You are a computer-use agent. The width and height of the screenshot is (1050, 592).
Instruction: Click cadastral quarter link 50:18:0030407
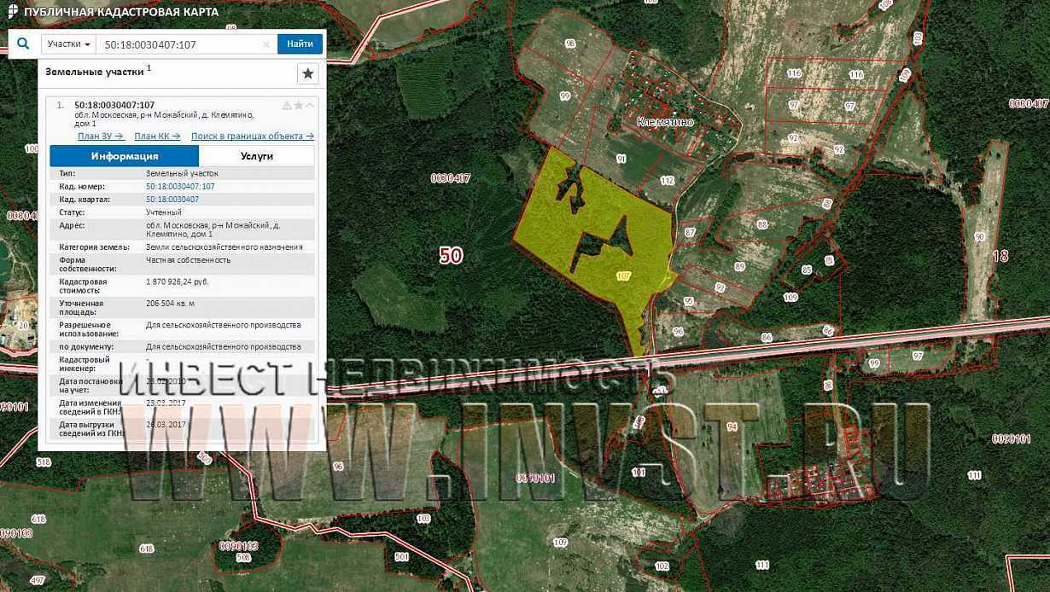172,199
